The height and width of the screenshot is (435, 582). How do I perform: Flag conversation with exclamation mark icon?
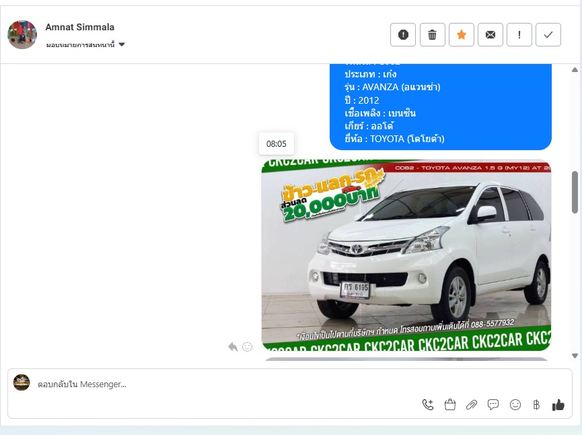(x=519, y=34)
